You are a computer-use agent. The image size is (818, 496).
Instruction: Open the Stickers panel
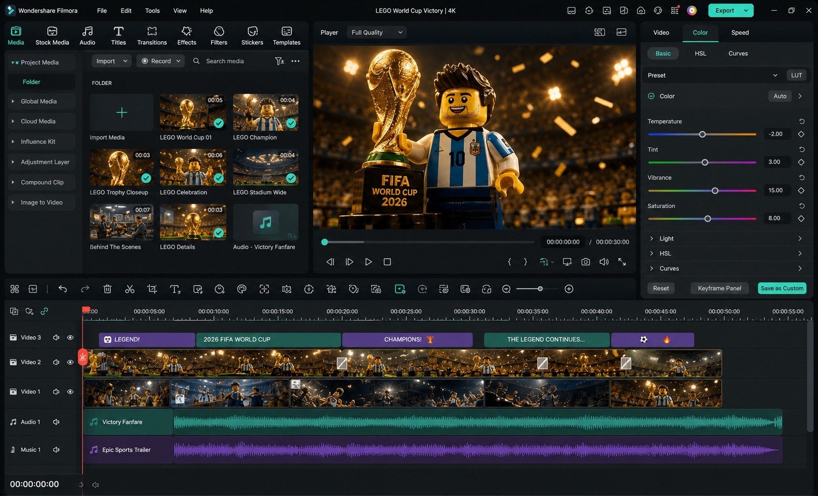point(252,36)
